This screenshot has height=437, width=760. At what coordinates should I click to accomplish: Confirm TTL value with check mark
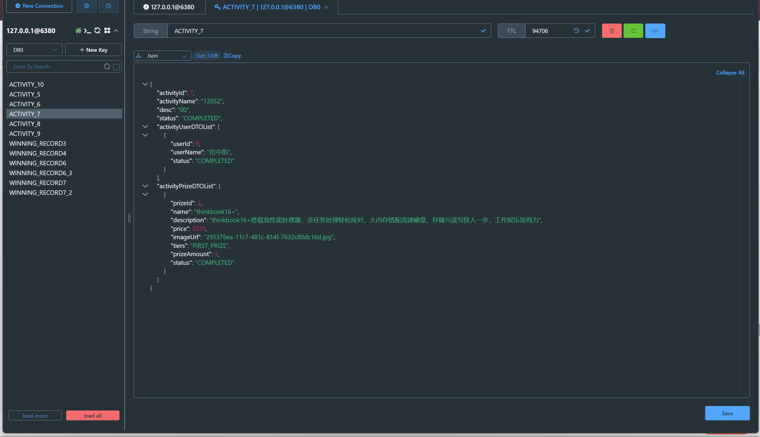[x=588, y=31]
